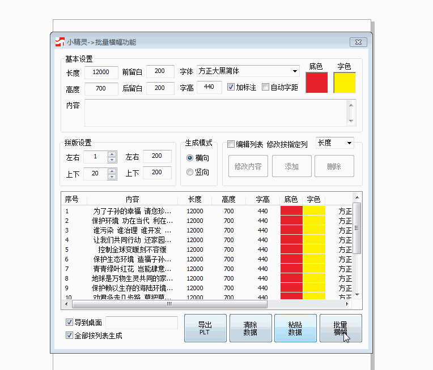Click the 清除数据 button

(x=251, y=328)
